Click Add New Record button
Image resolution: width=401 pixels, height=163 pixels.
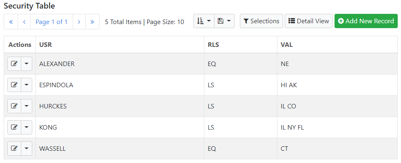pyautogui.click(x=366, y=21)
